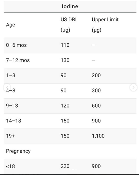Click the 14–18 age row label
139x175 pixels.
(x=13, y=121)
